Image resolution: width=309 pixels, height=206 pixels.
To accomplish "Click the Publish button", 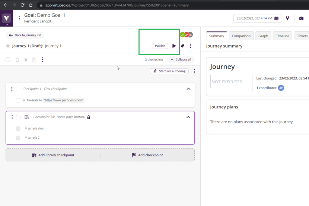I will [x=160, y=46].
